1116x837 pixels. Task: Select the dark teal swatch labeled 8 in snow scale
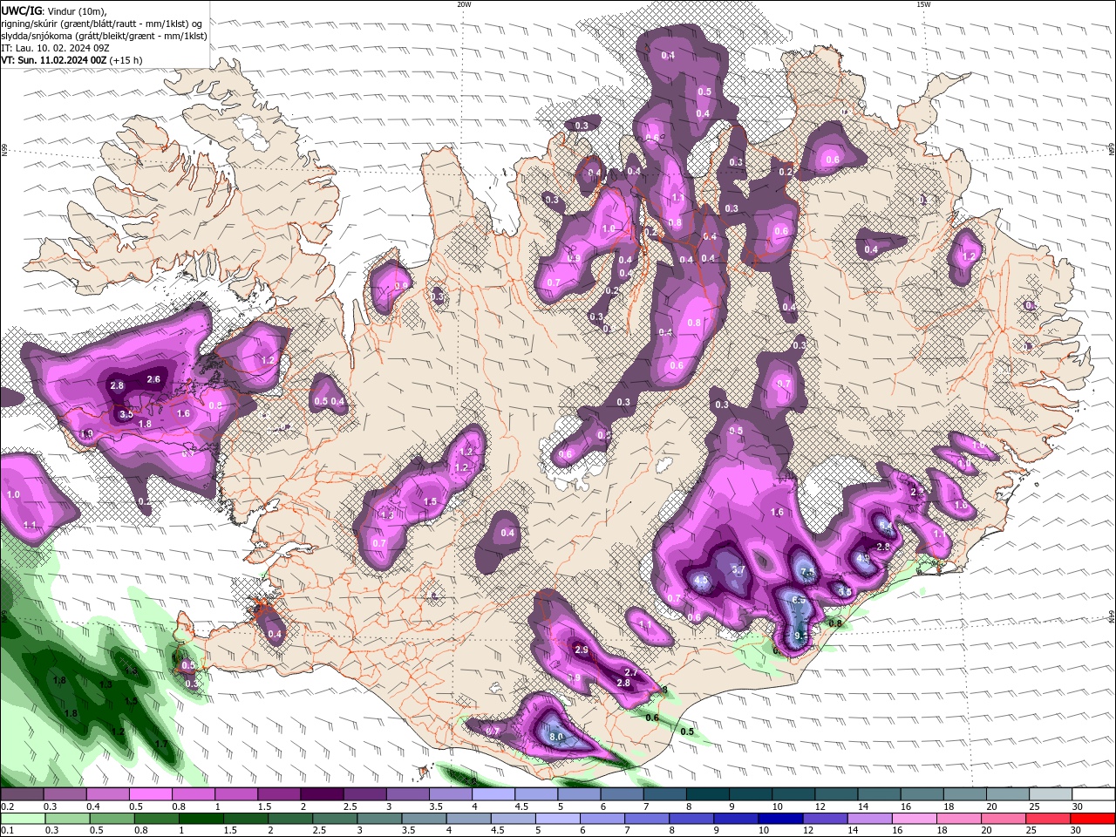tap(708, 794)
